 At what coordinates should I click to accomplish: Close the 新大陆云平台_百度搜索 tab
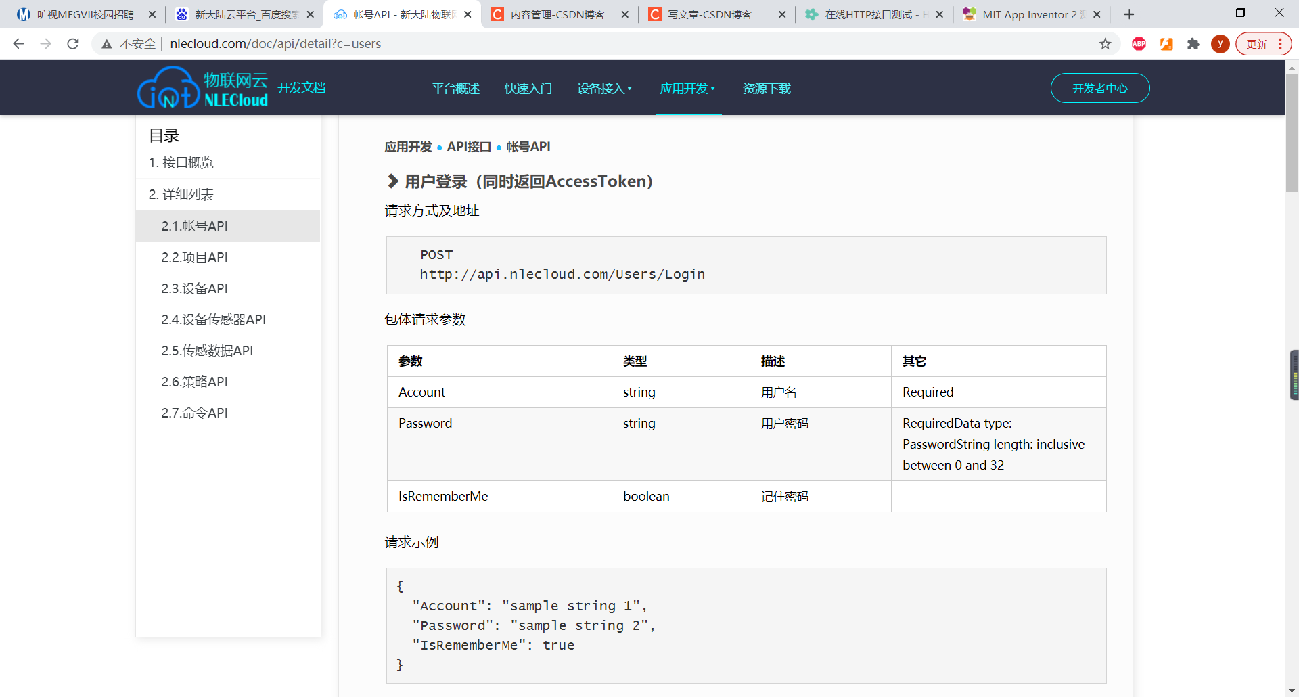tap(310, 14)
